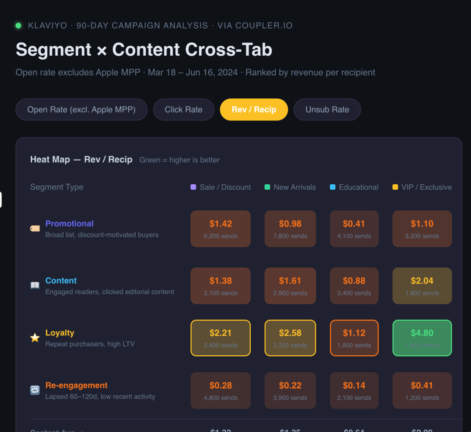The height and width of the screenshot is (432, 471).
Task: Click the green status dot beside KLAVIYO
Action: tap(18, 26)
